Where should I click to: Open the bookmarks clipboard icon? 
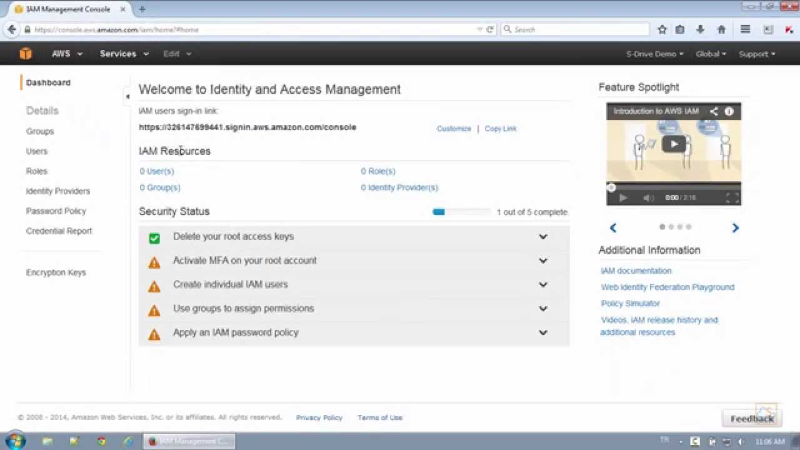680,29
